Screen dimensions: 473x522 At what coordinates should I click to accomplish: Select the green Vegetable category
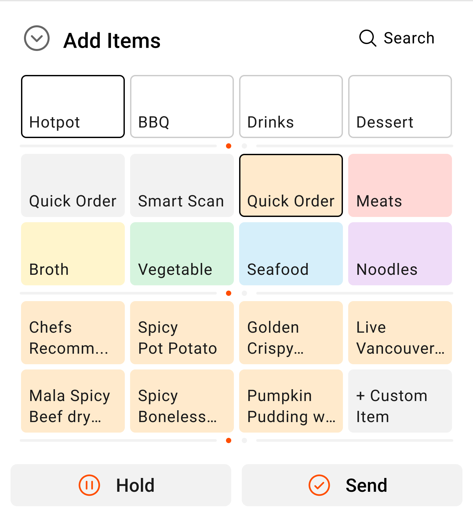(182, 254)
